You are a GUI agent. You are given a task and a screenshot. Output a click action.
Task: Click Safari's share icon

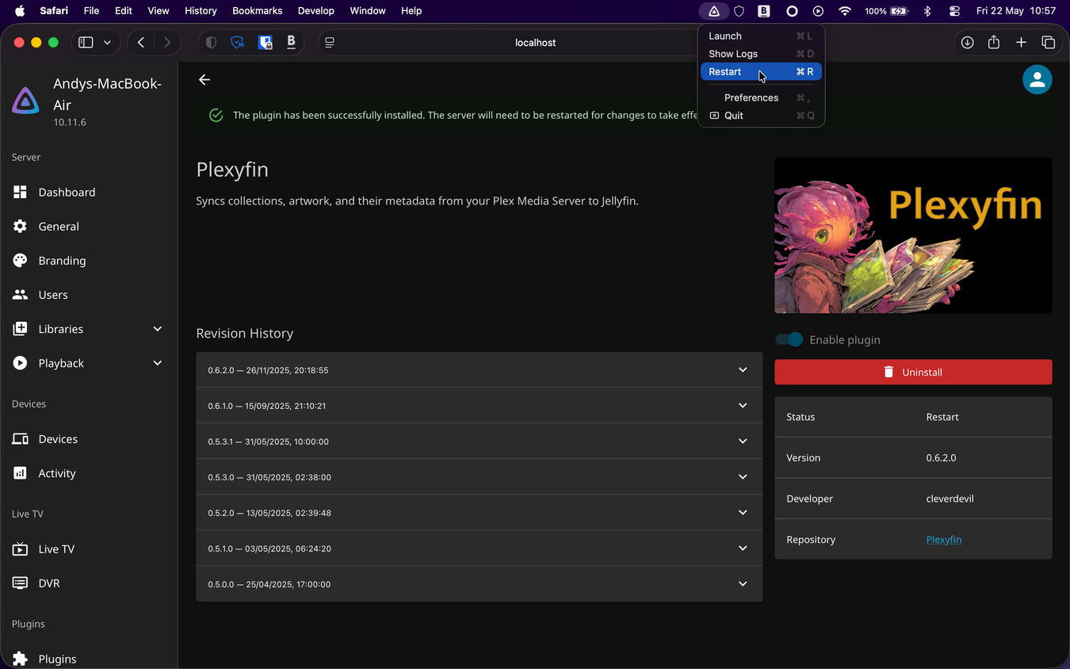tap(994, 42)
